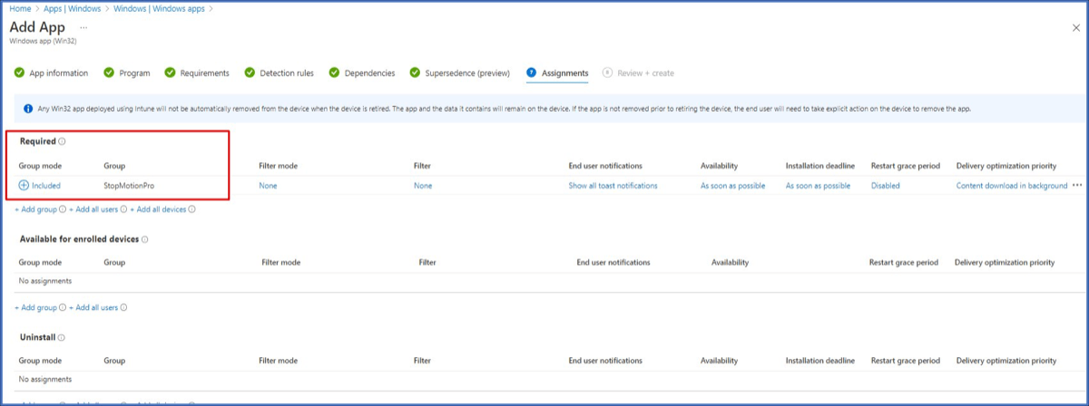Close the Add App pane

coord(1076,28)
